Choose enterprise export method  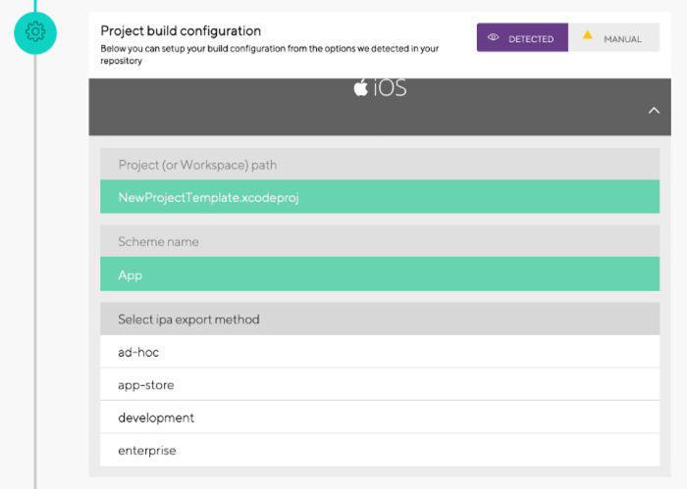(380, 450)
